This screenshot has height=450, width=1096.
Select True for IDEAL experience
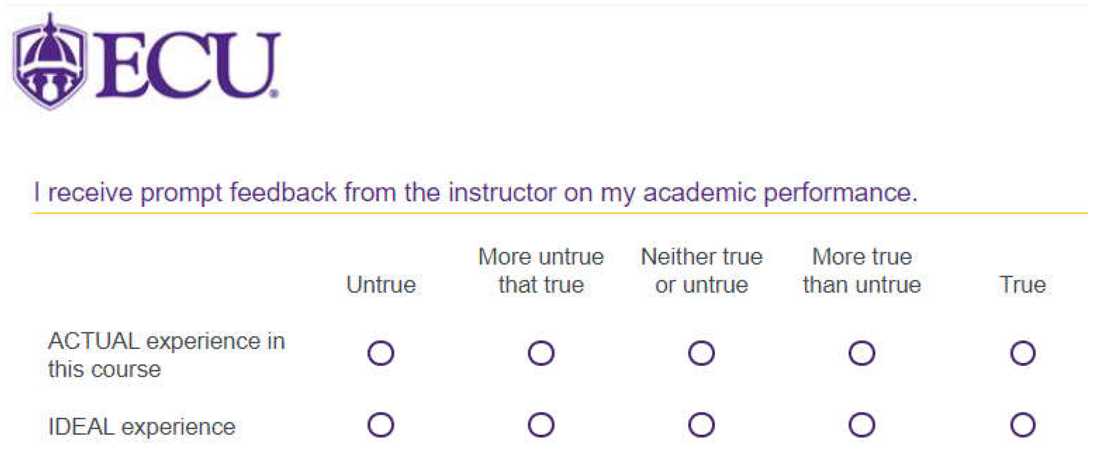(x=1023, y=424)
